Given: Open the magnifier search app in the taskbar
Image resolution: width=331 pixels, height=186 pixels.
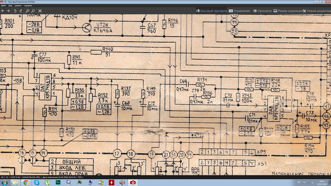Looking at the screenshot, I should [x=101, y=182].
